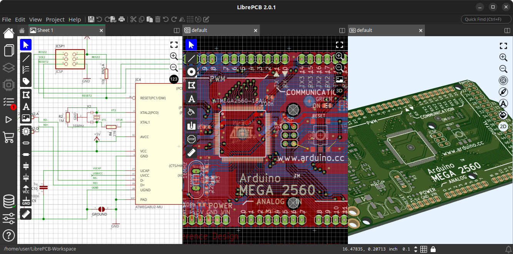Select the board add hole tool

(x=191, y=125)
